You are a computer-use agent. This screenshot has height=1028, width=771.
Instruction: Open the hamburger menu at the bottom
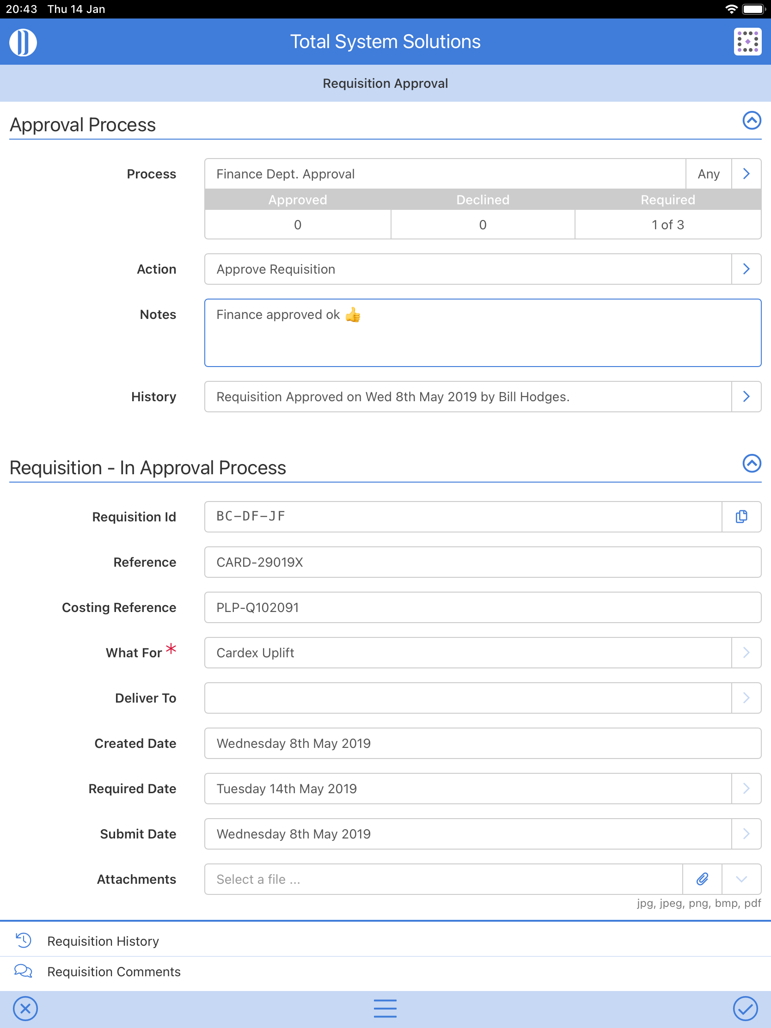click(x=385, y=1009)
